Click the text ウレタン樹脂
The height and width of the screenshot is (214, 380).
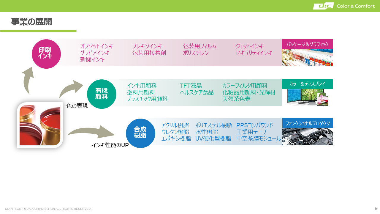pos(175,132)
